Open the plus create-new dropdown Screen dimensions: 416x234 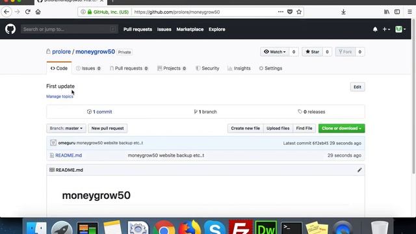pos(386,29)
